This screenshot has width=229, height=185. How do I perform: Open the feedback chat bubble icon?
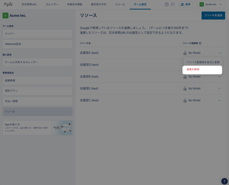point(173,4)
